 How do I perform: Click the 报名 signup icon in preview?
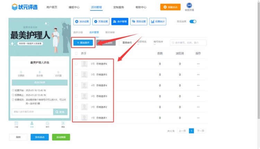click(x=63, y=124)
